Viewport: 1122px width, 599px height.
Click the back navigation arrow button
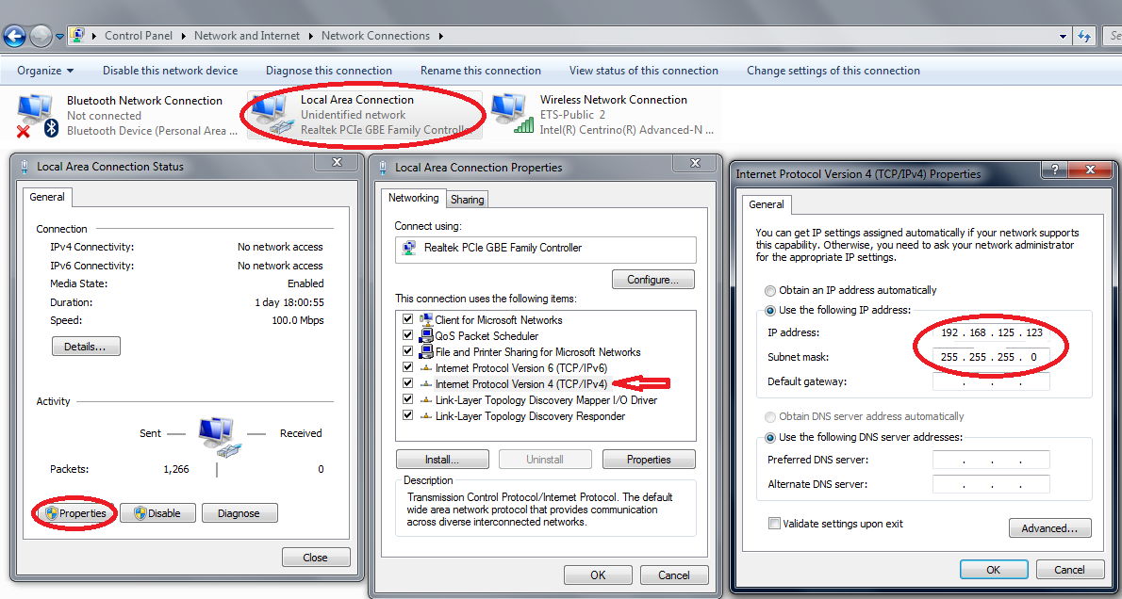15,36
